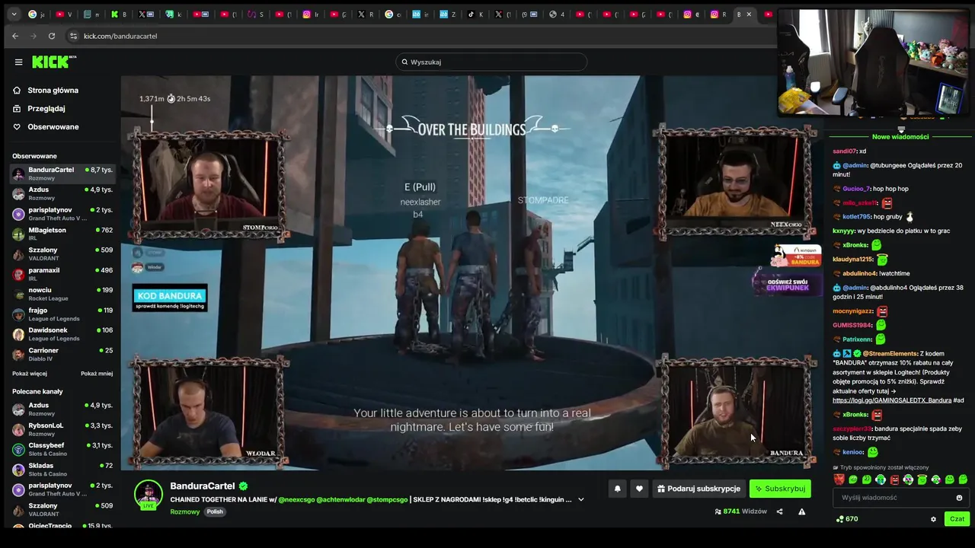This screenshot has width=975, height=548.
Task: Select Dawidsonek channel in sidebar
Action: tap(62, 334)
